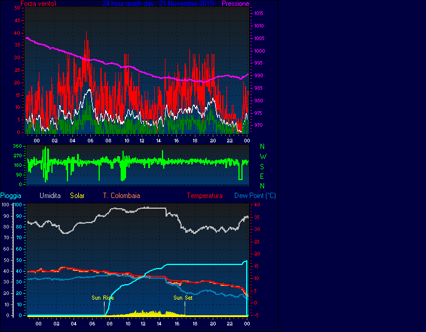Select the red 'Temperatura' legend label
426x332 pixels.
point(204,196)
